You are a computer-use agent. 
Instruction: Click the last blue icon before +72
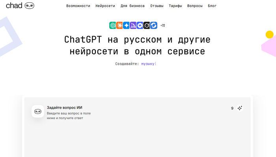tap(153, 26)
